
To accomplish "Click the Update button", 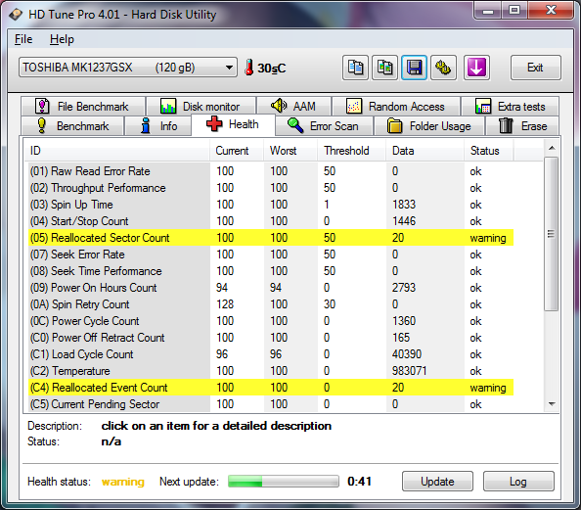I will (x=437, y=482).
